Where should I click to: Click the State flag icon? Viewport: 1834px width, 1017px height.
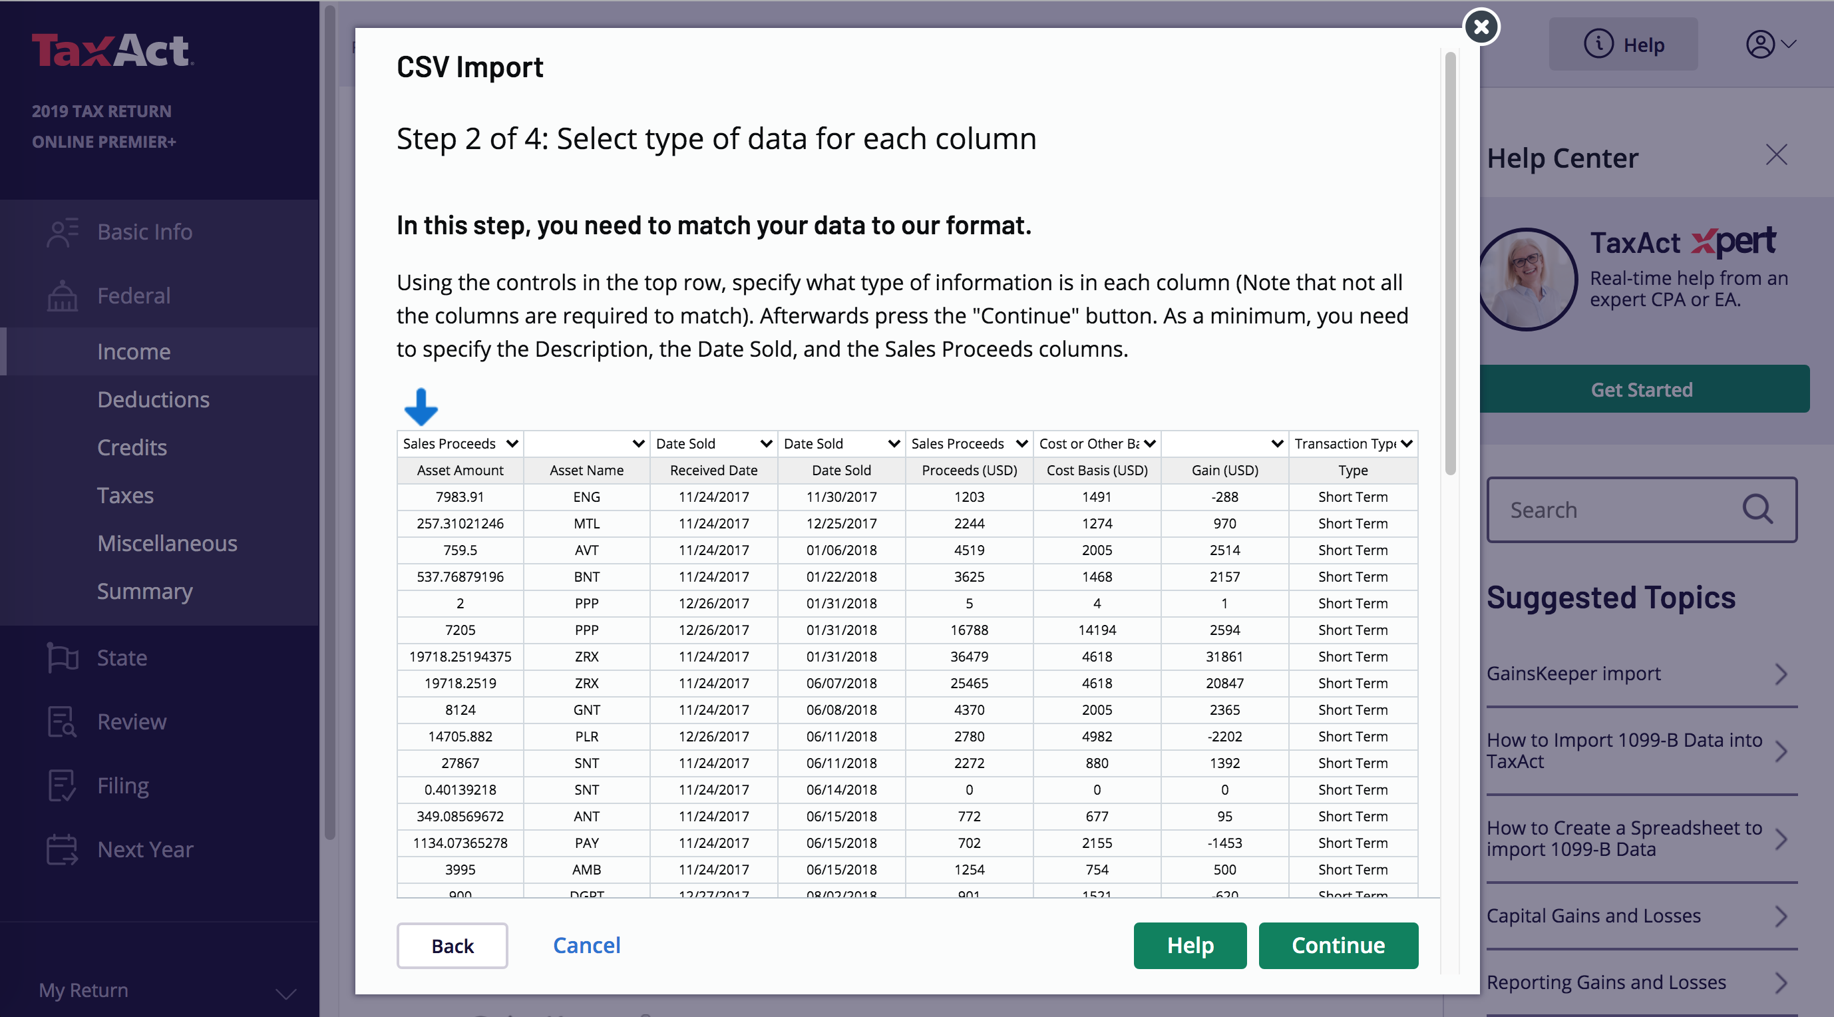(x=62, y=658)
